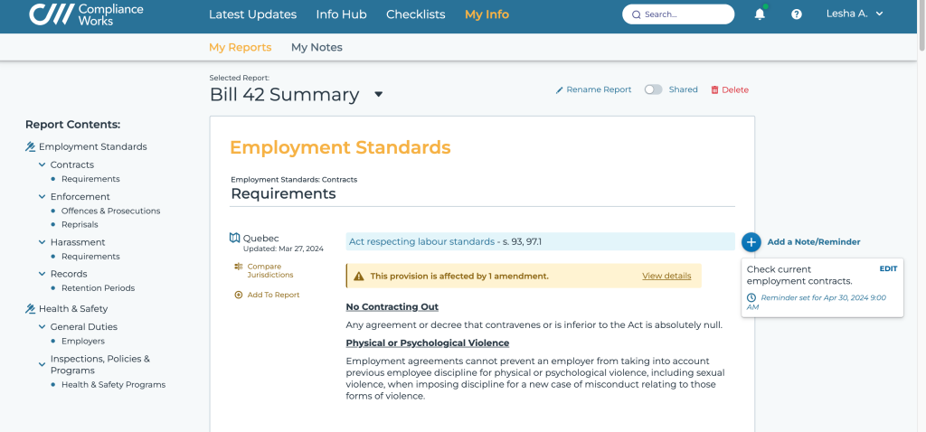The image size is (926, 432).
Task: Open the Bill 42 Summary report dropdown
Action: 379,94
